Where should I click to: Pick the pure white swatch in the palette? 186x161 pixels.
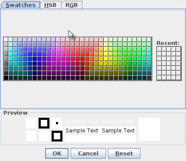(6, 39)
